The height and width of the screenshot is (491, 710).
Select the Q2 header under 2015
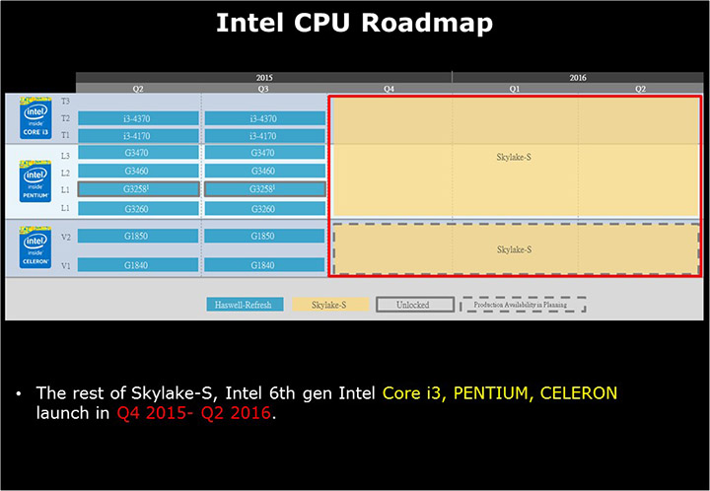click(x=138, y=89)
